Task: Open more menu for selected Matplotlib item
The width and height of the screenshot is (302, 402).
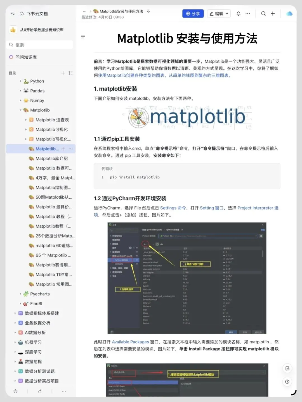Action: click(x=70, y=149)
